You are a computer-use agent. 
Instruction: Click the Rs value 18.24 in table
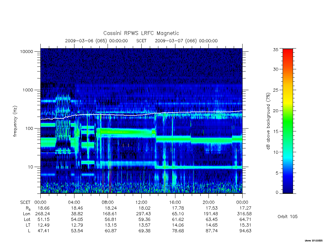tap(111, 208)
